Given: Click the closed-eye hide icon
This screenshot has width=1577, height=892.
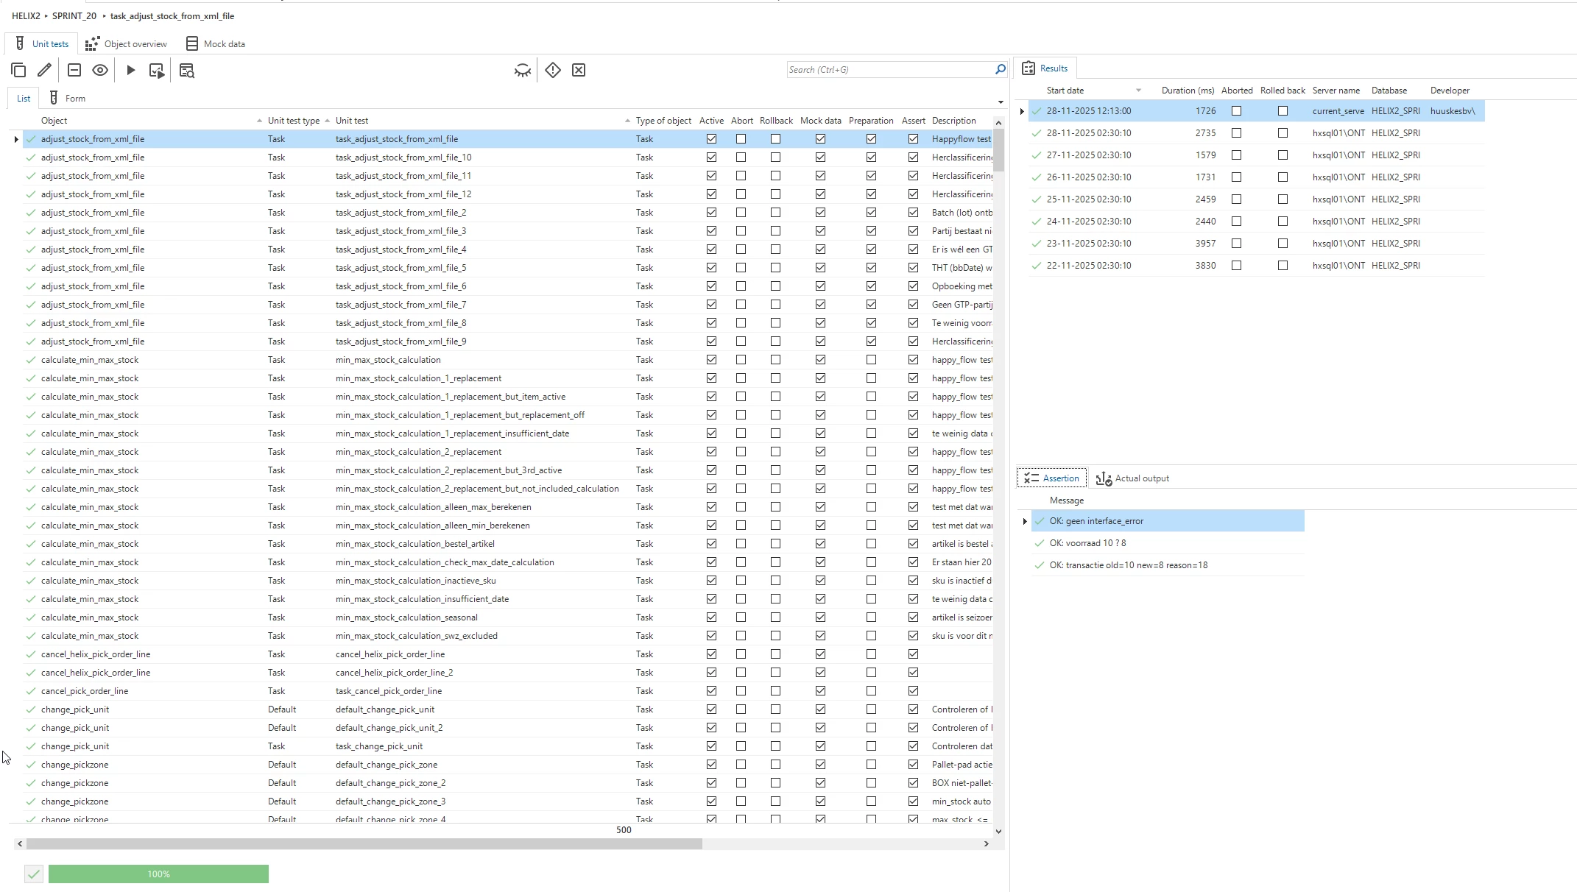Looking at the screenshot, I should click(x=522, y=70).
